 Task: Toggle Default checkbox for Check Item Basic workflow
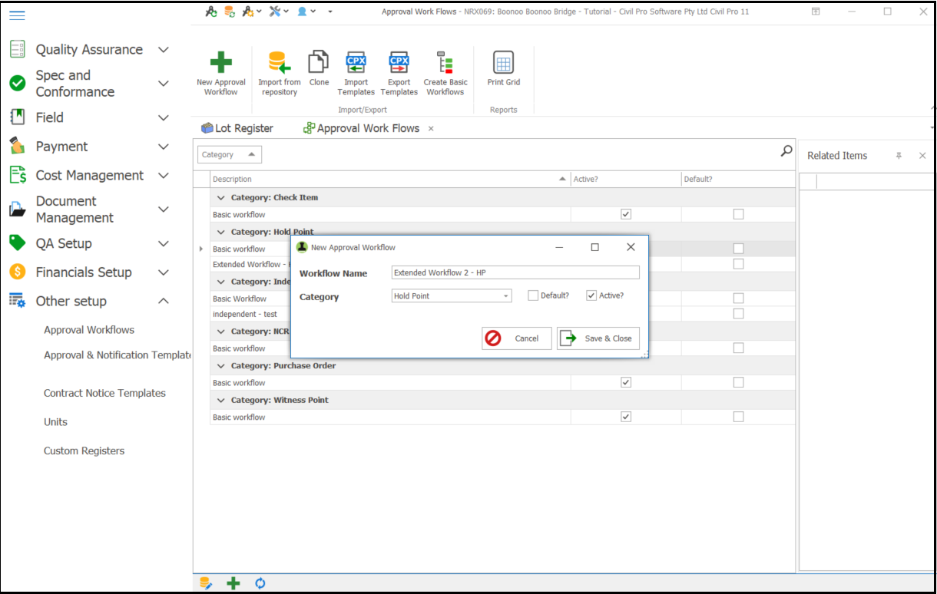[x=738, y=214]
